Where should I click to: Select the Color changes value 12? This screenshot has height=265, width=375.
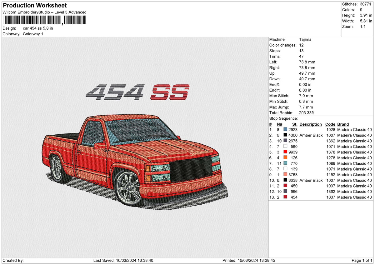pyautogui.click(x=301, y=45)
